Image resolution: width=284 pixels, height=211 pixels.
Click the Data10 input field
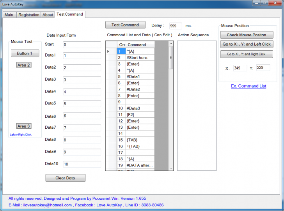82,164
